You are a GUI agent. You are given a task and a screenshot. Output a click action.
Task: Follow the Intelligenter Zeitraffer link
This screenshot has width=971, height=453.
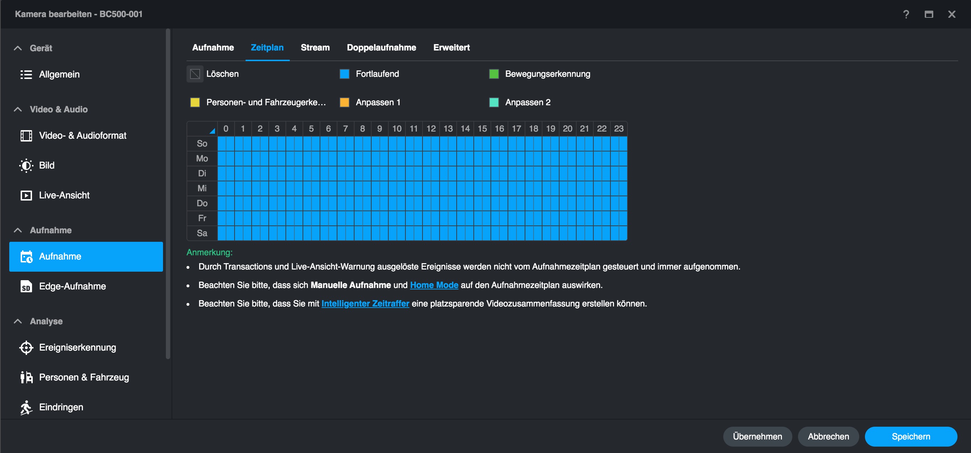[x=365, y=304]
